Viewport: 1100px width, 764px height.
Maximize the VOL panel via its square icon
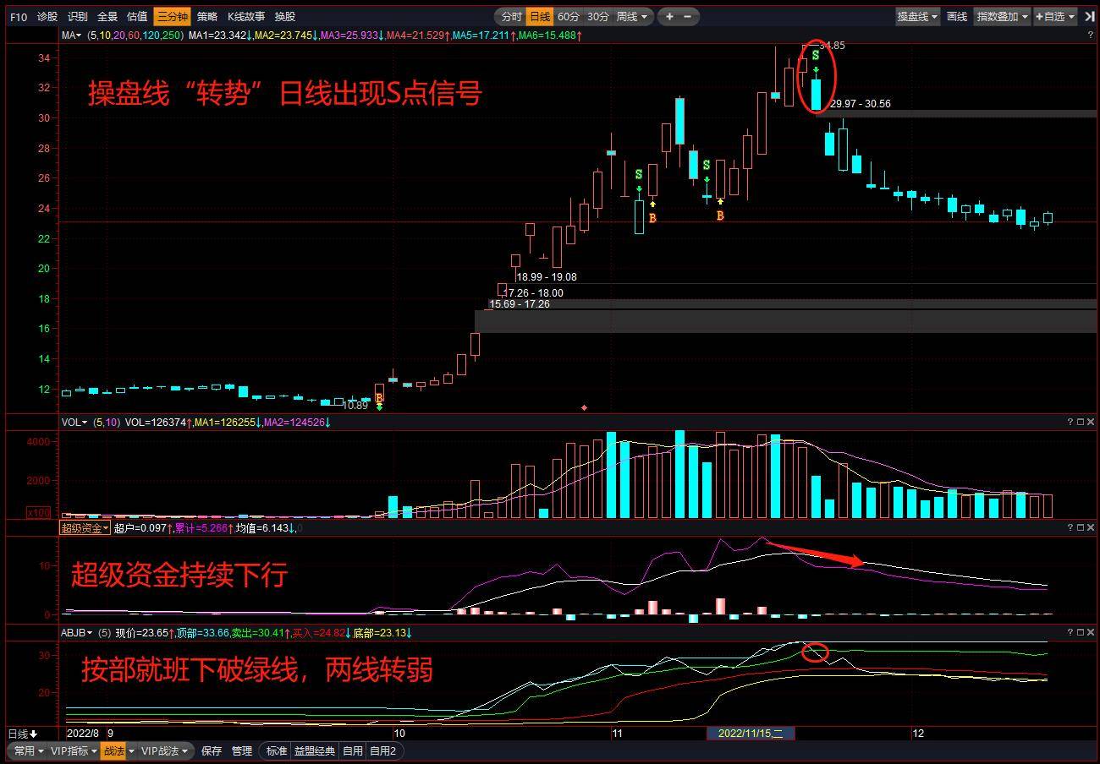(x=1081, y=422)
